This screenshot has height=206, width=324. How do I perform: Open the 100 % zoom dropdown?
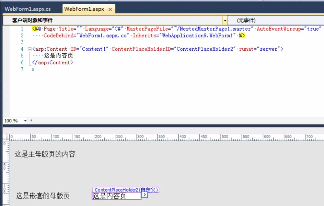25,121
